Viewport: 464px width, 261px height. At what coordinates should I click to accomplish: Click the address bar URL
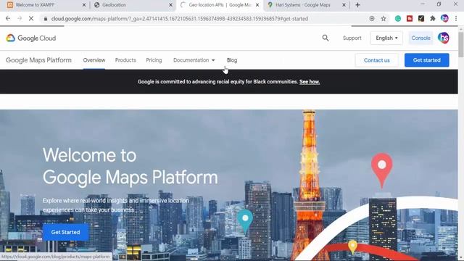179,19
